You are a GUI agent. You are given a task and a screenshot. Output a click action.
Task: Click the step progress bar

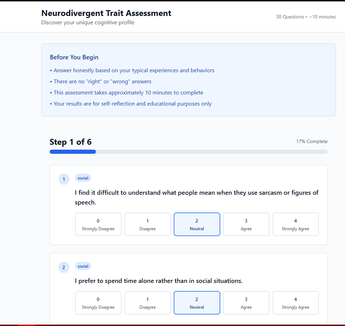pos(189,152)
